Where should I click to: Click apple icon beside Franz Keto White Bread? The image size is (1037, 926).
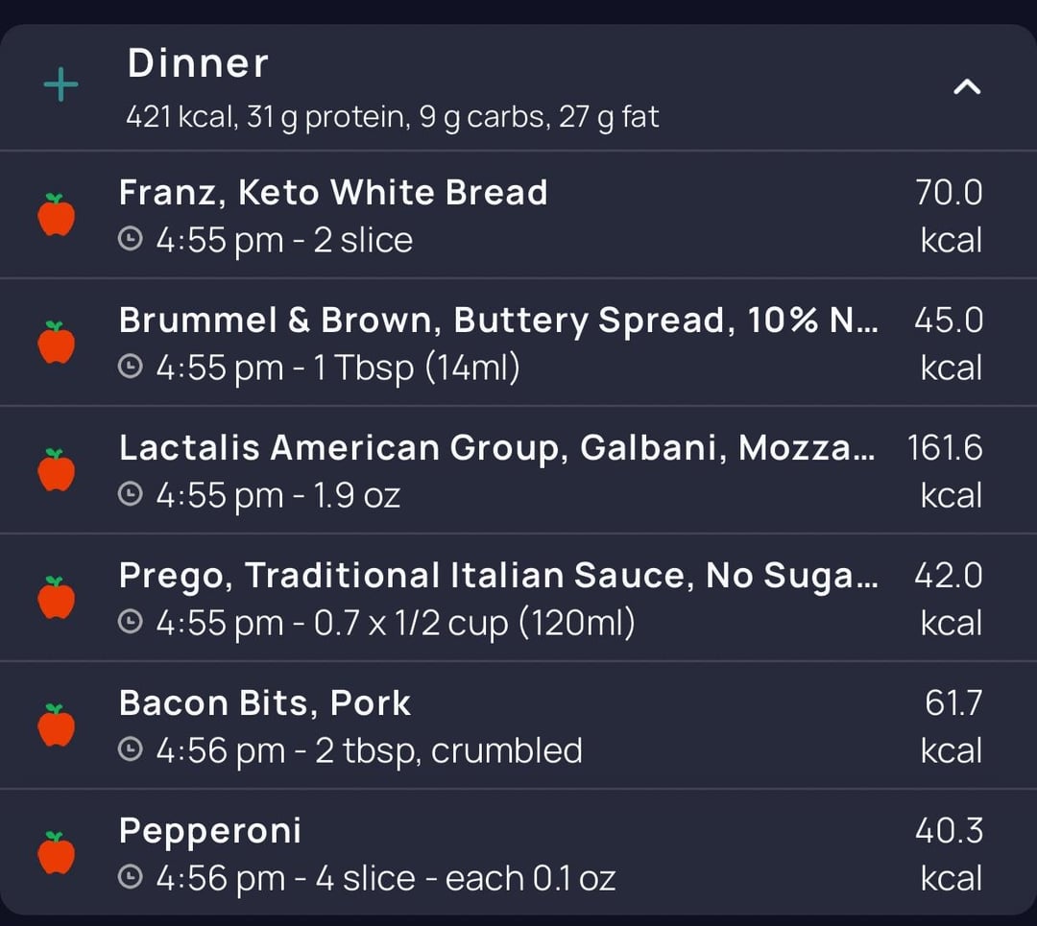pos(57,215)
